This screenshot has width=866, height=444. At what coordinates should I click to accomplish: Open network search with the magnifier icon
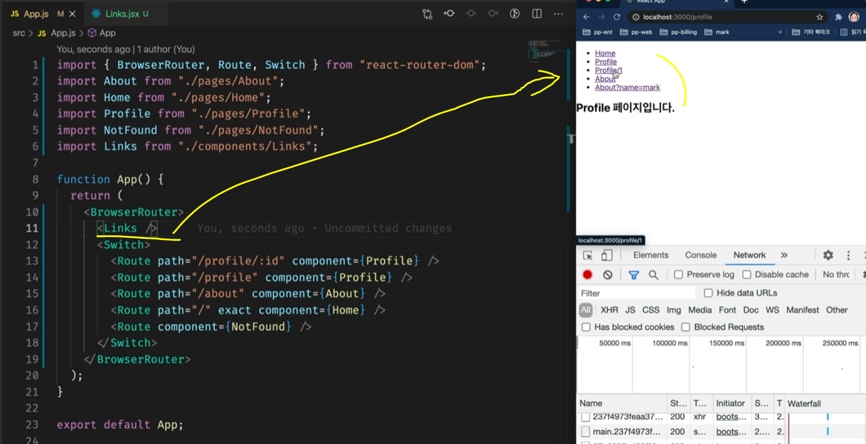(653, 275)
